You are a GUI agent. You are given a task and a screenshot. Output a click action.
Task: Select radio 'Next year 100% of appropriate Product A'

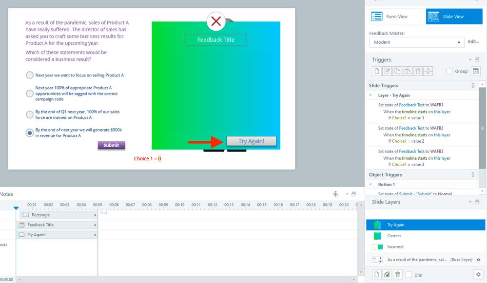click(x=30, y=94)
